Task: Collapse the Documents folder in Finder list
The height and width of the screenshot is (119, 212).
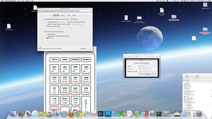Action: (x=184, y=93)
